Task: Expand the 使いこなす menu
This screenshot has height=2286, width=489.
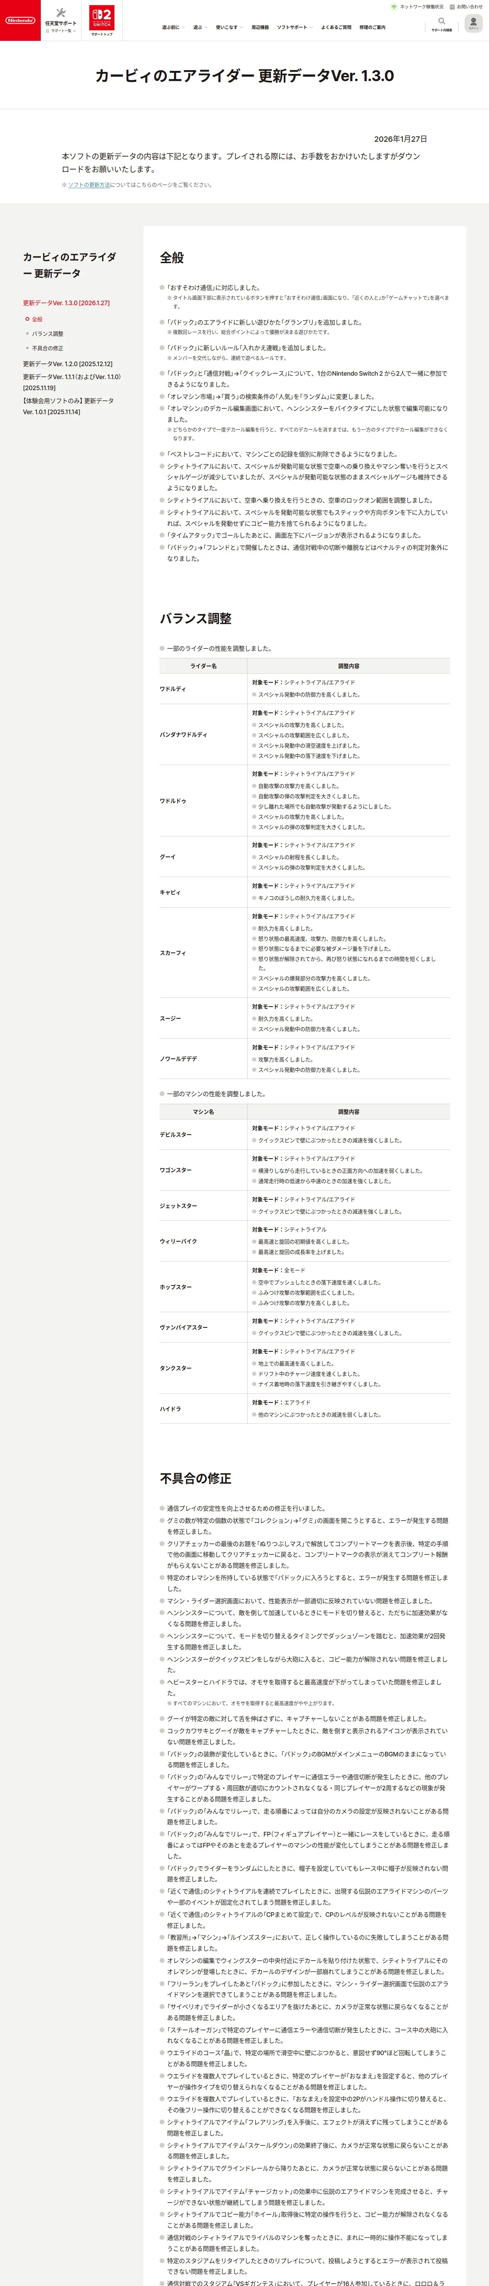Action: [228, 27]
